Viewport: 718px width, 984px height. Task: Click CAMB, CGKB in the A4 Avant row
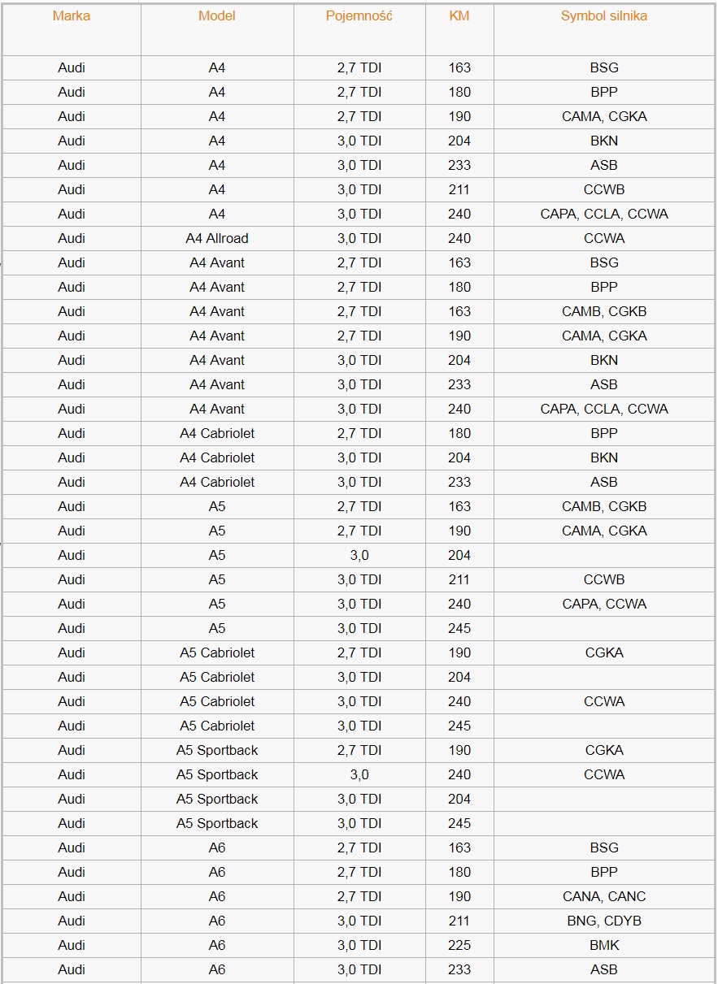point(604,311)
